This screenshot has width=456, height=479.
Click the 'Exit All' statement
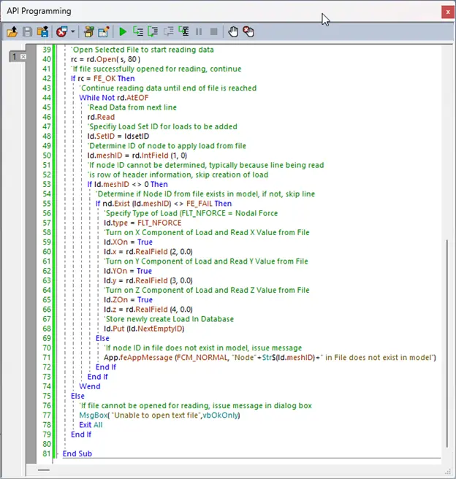(91, 425)
